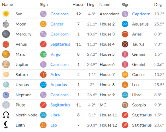Click the North Node symbol icon

6,115
